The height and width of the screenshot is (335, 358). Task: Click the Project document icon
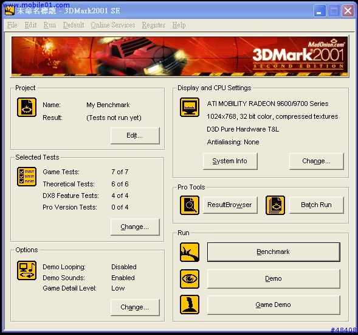click(x=27, y=107)
